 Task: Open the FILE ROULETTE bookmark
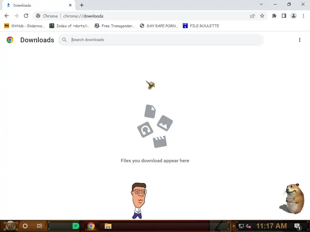(x=201, y=26)
